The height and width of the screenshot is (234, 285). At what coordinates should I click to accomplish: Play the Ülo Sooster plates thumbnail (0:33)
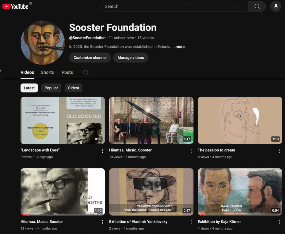[x=63, y=120]
